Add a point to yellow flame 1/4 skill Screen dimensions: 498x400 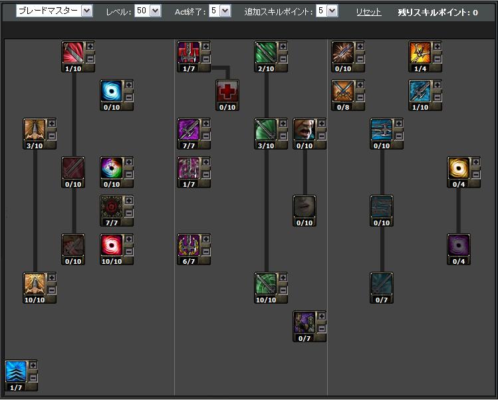click(437, 47)
